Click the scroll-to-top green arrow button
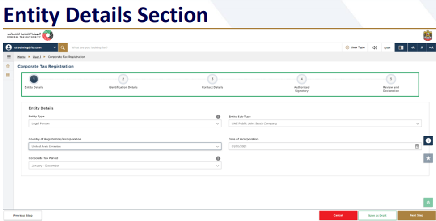This screenshot has width=436, height=221. 428,203
